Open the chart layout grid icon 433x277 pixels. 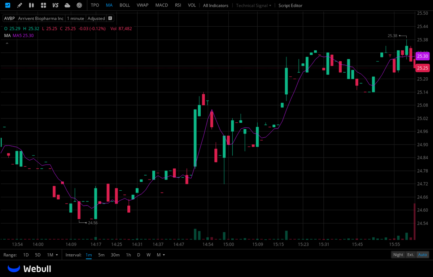43,5
